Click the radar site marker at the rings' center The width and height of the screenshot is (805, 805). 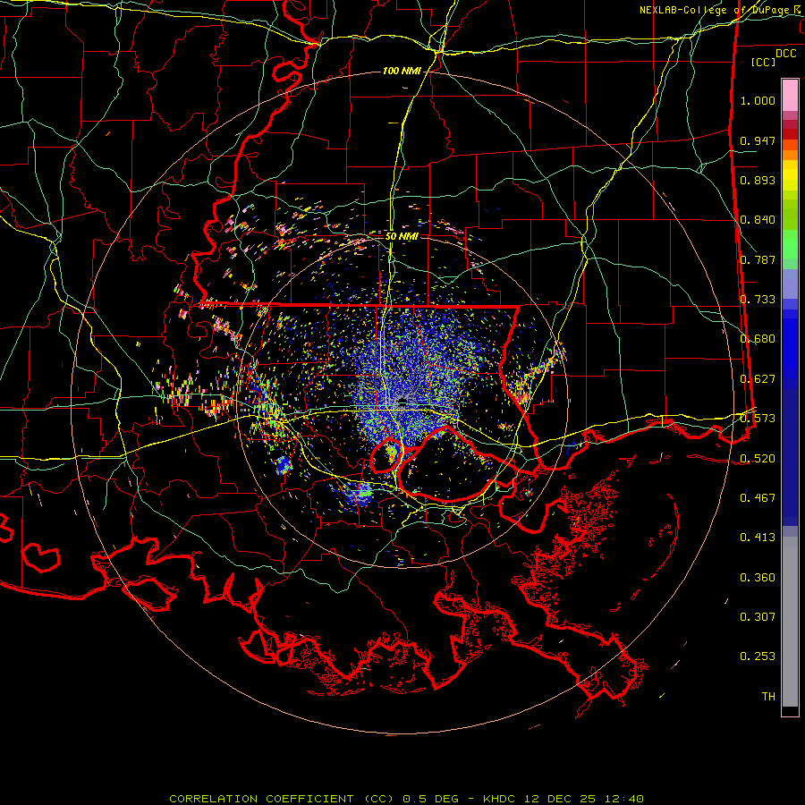click(x=402, y=402)
